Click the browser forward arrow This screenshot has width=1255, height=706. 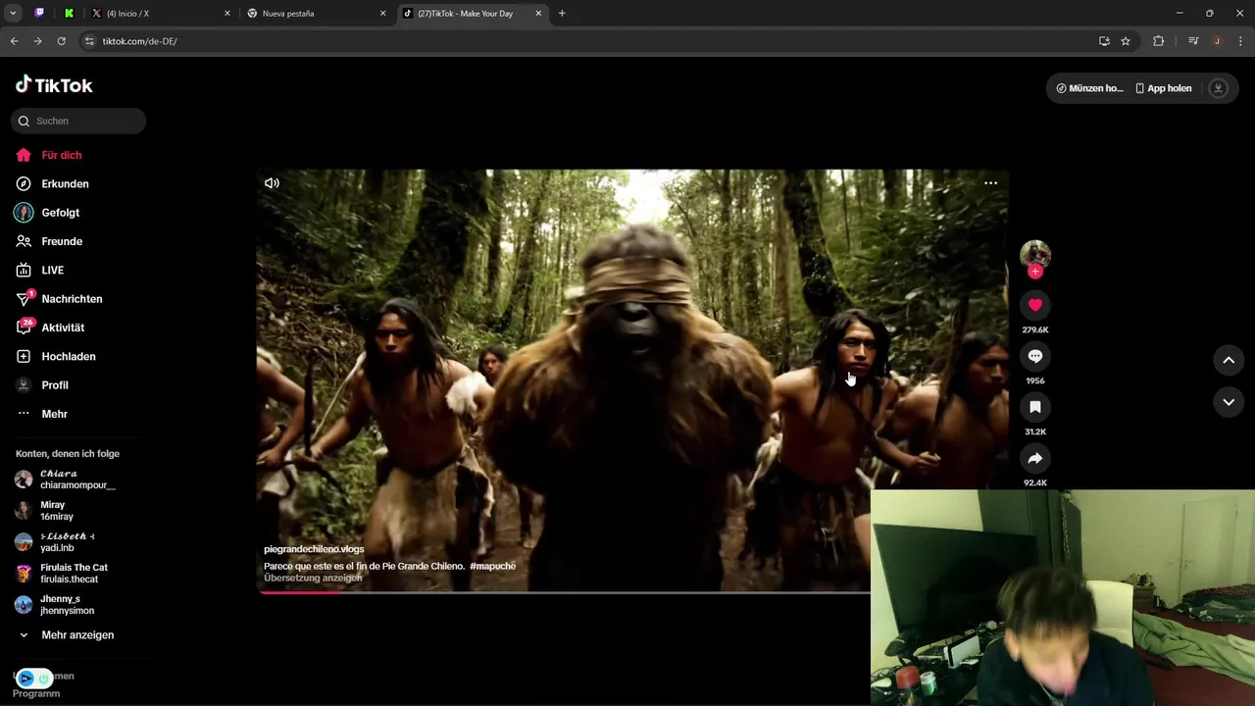pos(37,41)
